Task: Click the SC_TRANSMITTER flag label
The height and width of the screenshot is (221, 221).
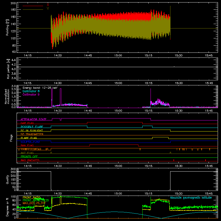Action: pyautogui.click(x=32, y=134)
